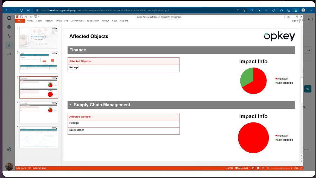Zoom out with minus button
The height and width of the screenshot is (178, 316).
(272, 168)
